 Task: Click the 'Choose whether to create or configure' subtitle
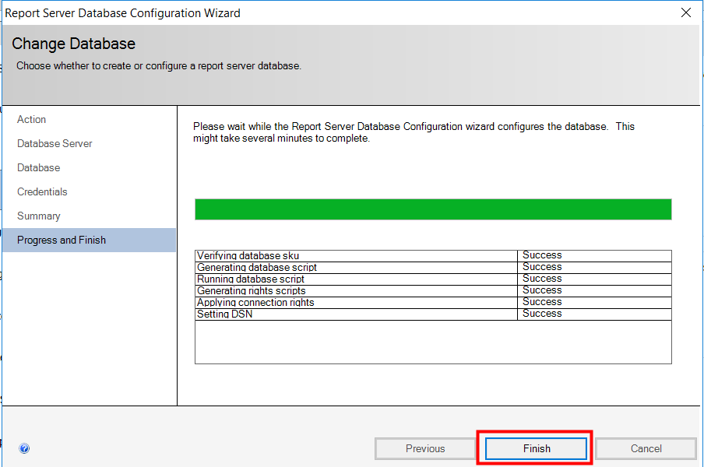click(x=159, y=66)
